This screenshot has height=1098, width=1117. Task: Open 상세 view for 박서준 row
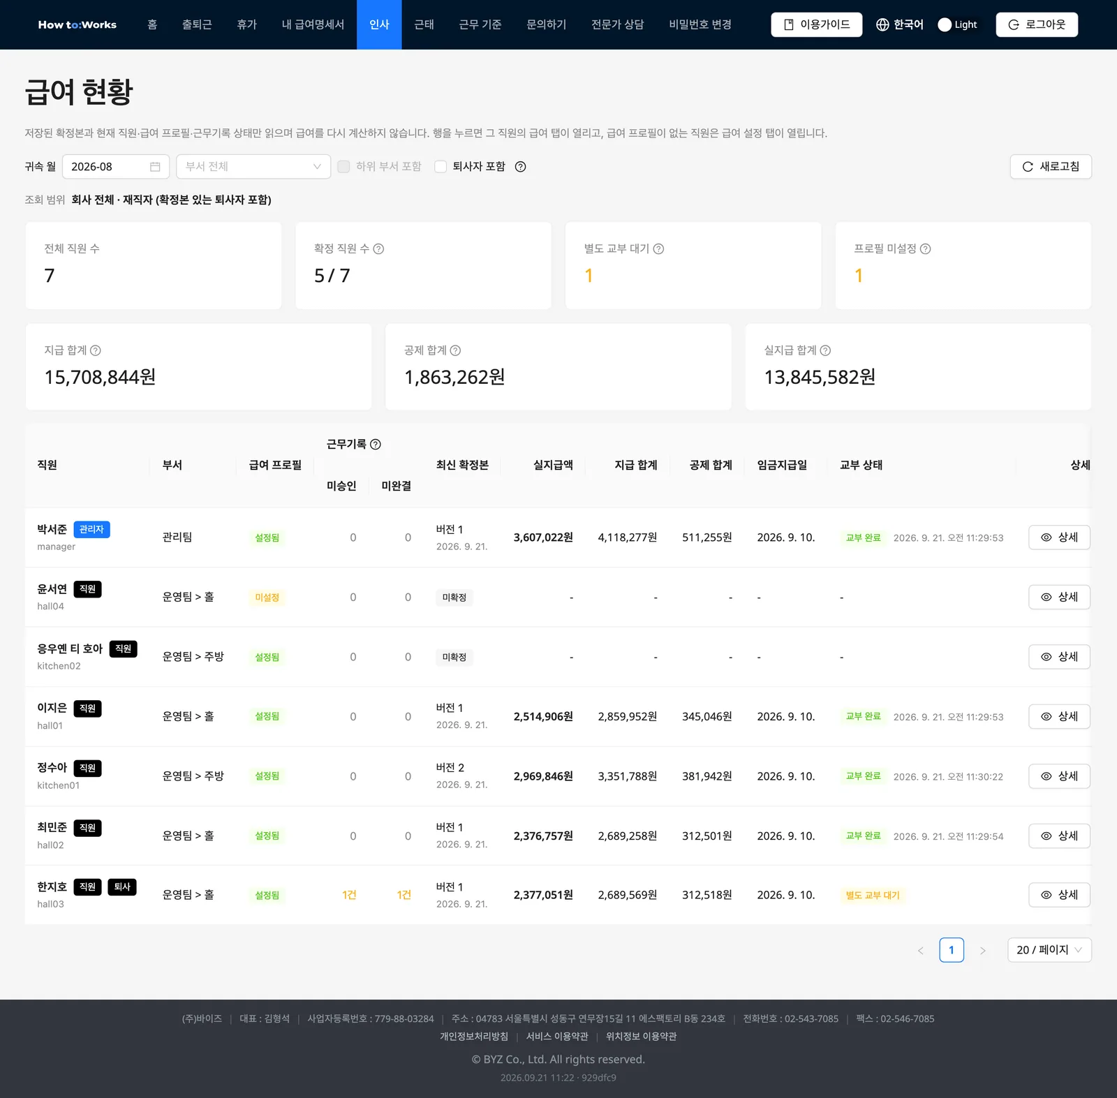click(x=1059, y=537)
